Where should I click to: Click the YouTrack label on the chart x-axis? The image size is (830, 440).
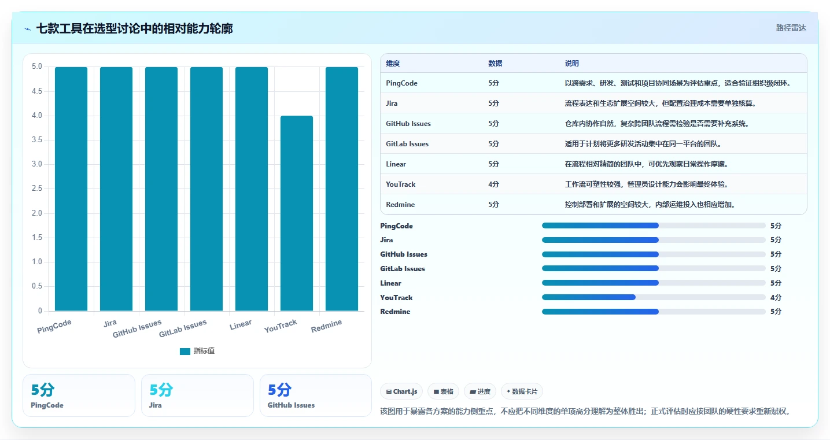click(x=281, y=326)
